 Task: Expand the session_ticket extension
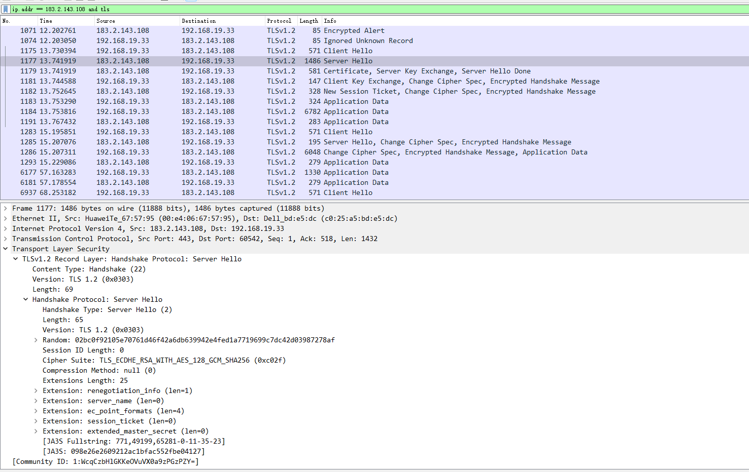pyautogui.click(x=36, y=421)
